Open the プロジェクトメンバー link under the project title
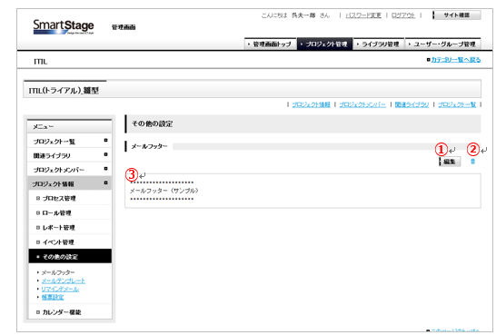Screen dimensions: 496x335 (x=362, y=104)
